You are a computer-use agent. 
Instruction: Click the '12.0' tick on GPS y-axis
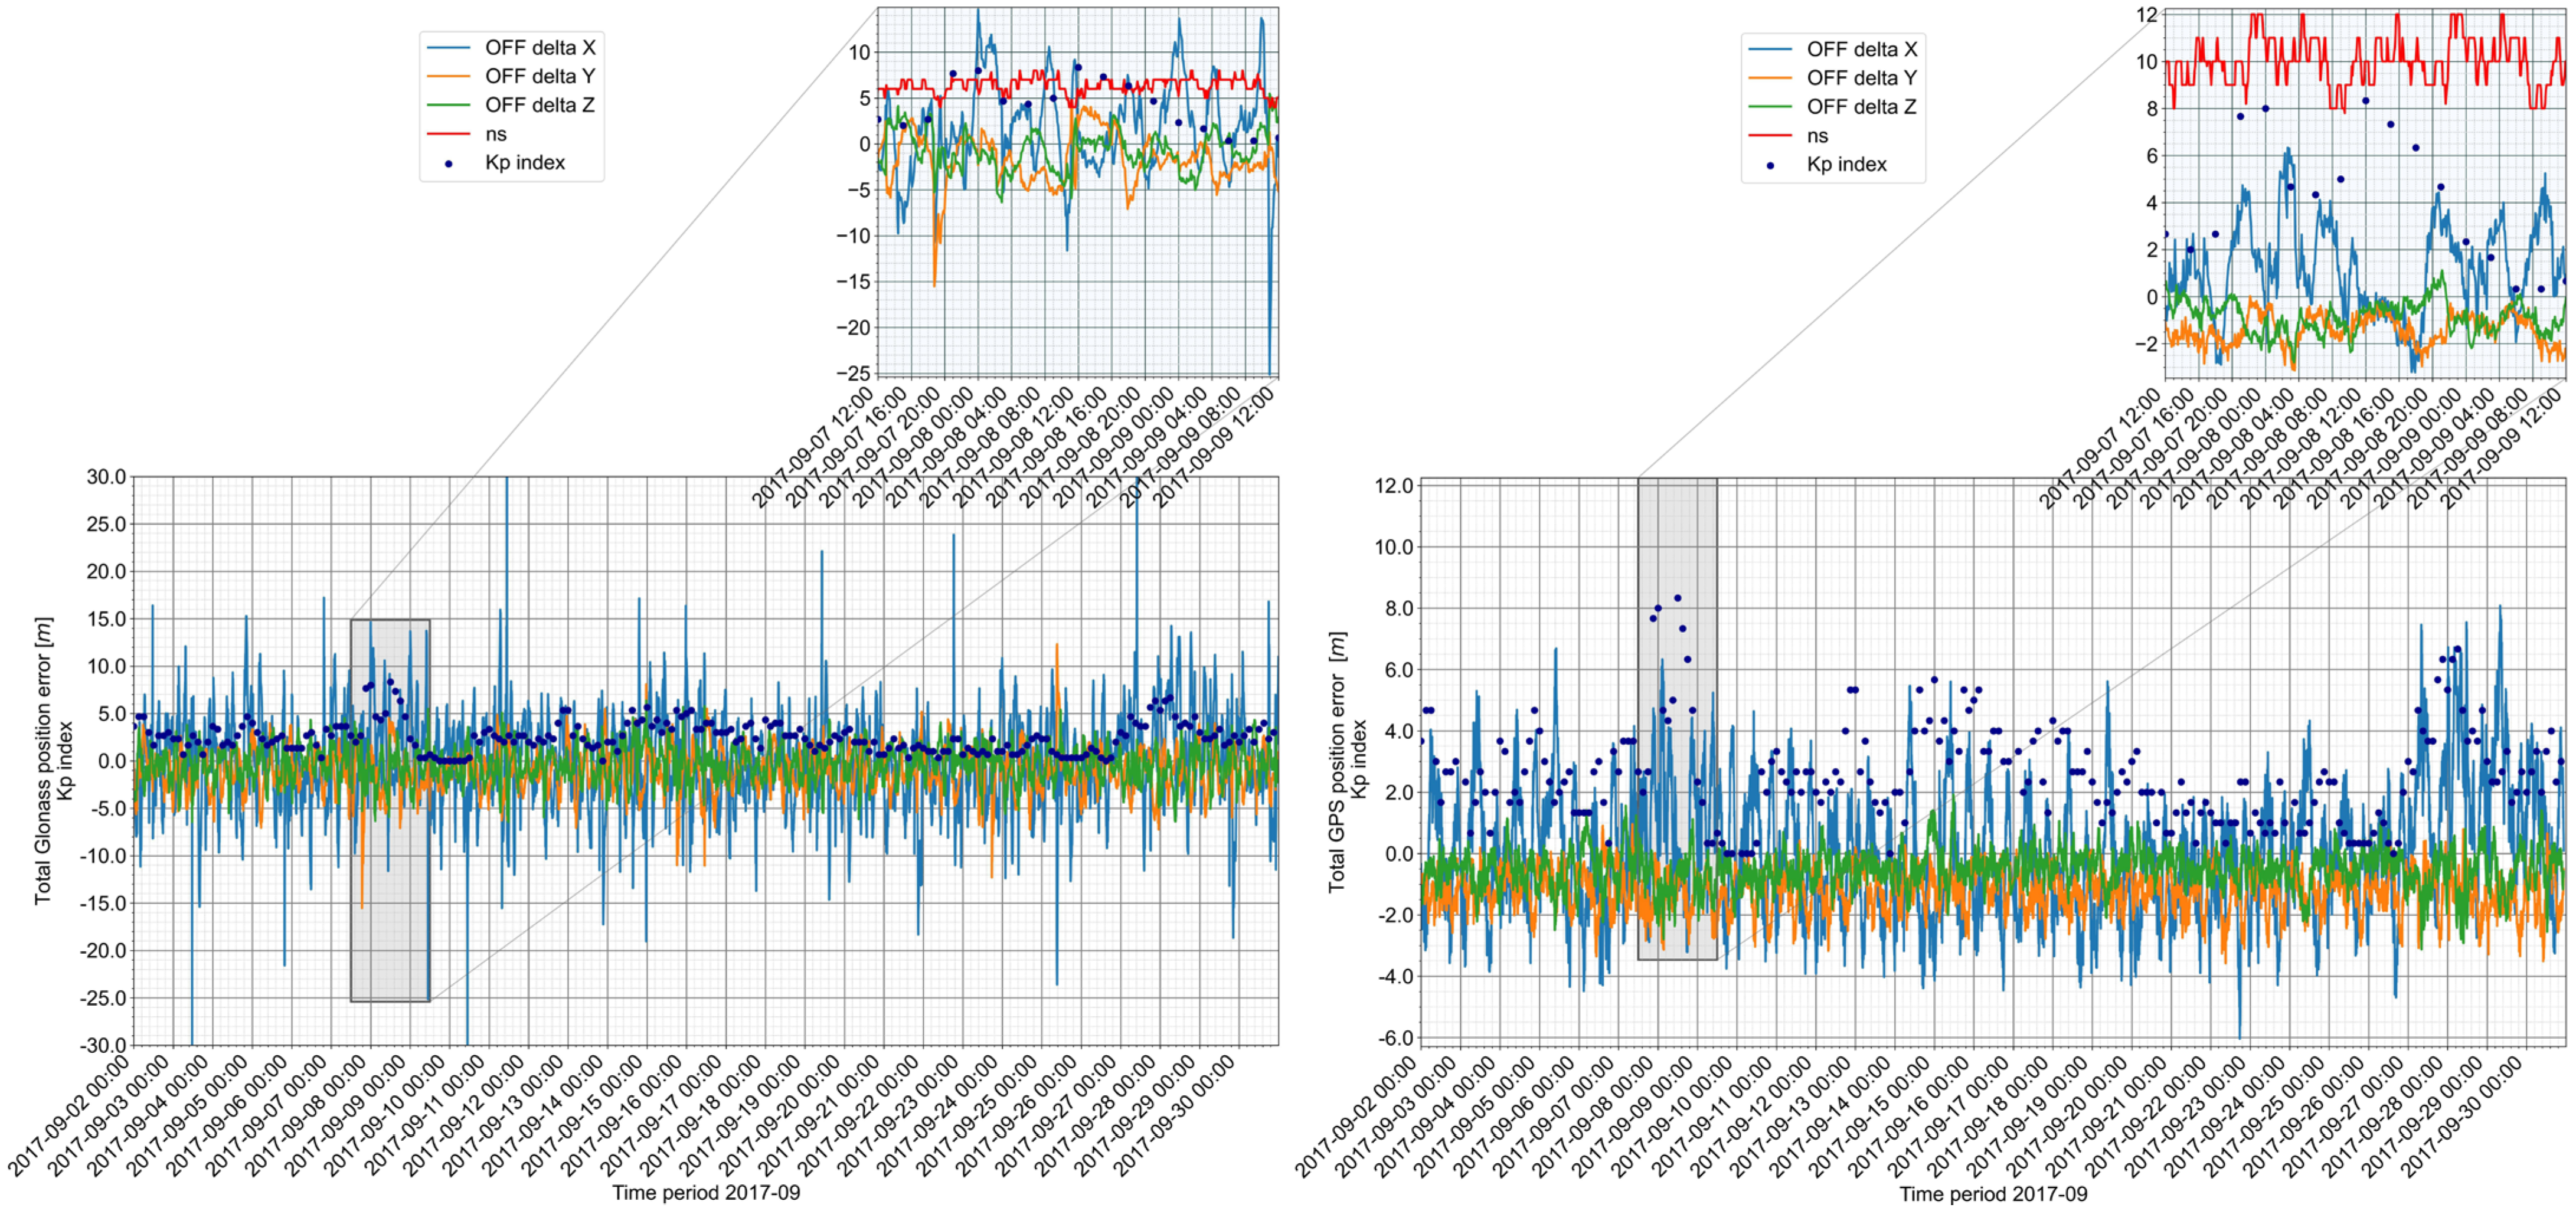tap(1394, 486)
